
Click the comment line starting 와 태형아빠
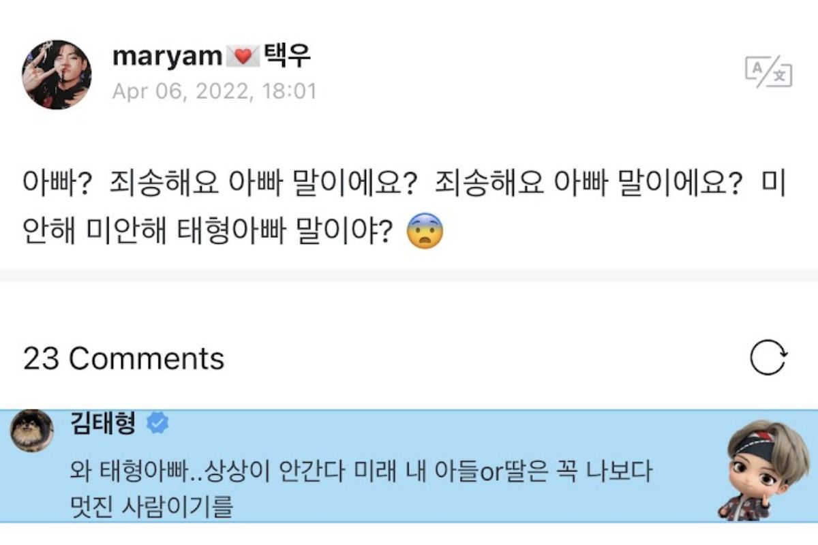click(x=361, y=472)
